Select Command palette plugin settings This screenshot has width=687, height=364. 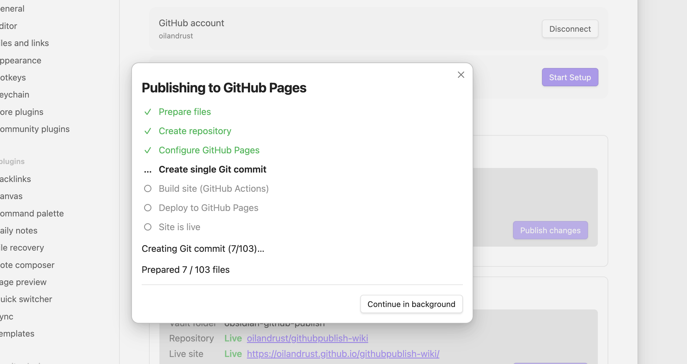point(32,213)
